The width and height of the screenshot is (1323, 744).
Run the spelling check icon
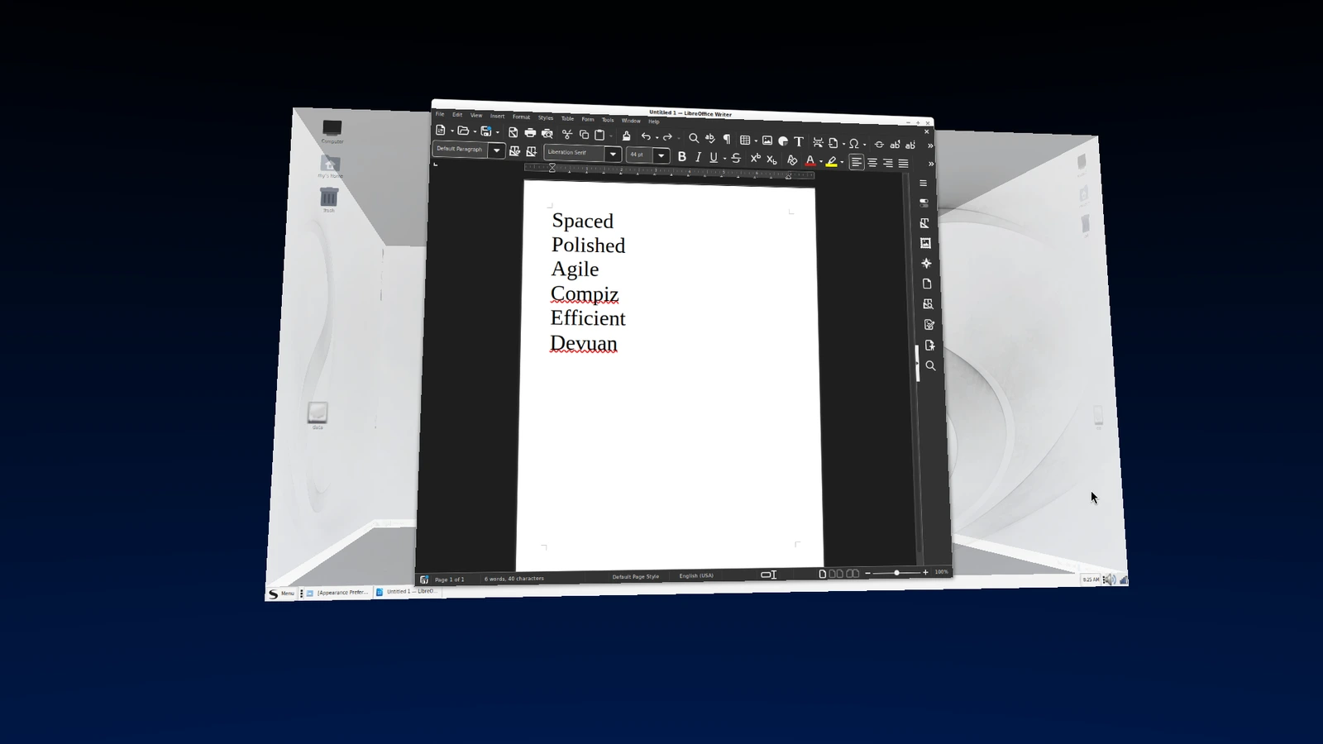(x=710, y=138)
